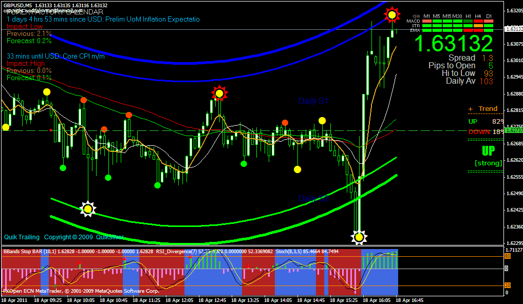
Task: Select the Hi to Low value 93
Action: [488, 73]
